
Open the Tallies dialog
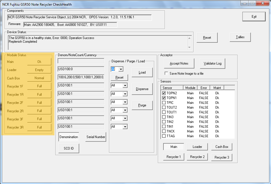point(240,37)
